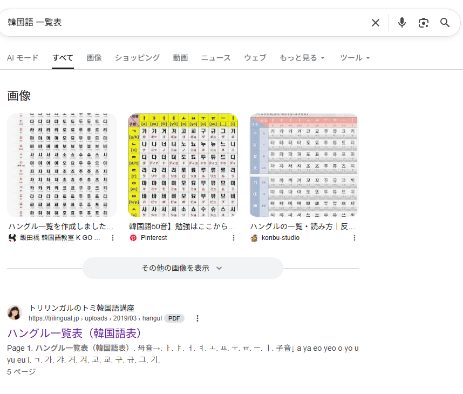Click the konbu-studio favicon
Viewport: 463px width, 394px height.
click(254, 238)
